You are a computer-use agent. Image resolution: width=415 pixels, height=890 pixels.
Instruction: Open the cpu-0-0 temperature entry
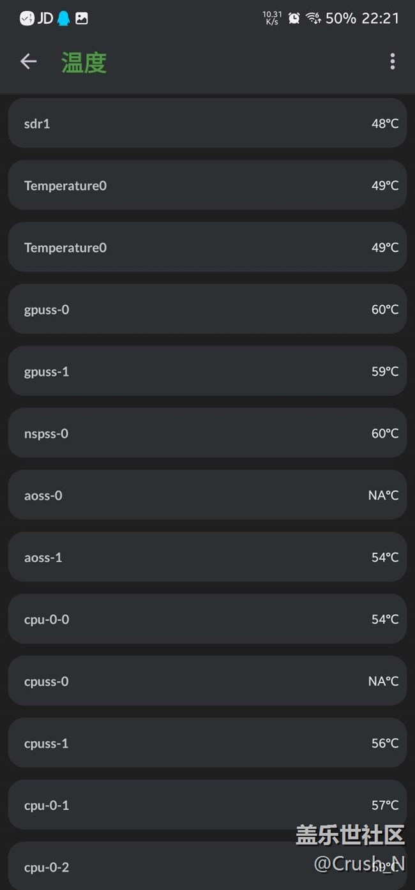207,619
